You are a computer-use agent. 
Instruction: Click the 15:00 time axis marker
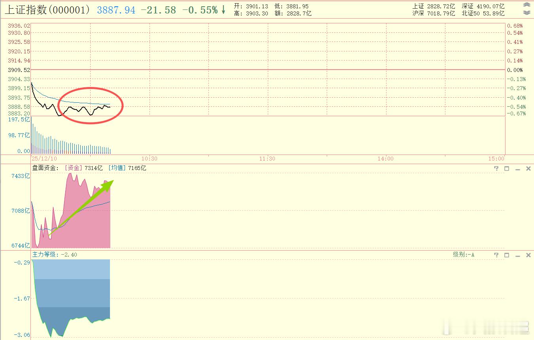pyautogui.click(x=497, y=159)
